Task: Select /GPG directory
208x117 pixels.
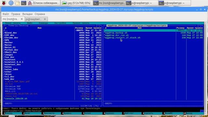Action: [x=39, y=40]
